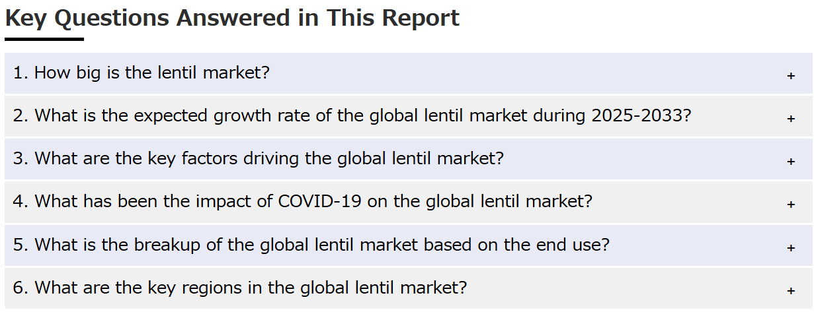Expand plus icon for lentil market size question
814x314 pixels.
791,76
